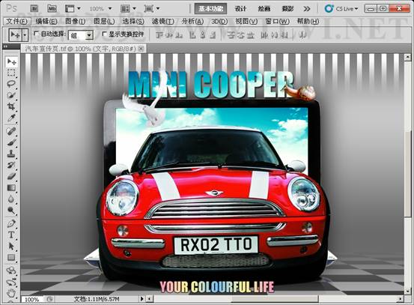
Task: Open the 编辑(E) menu
Action: 46,21
